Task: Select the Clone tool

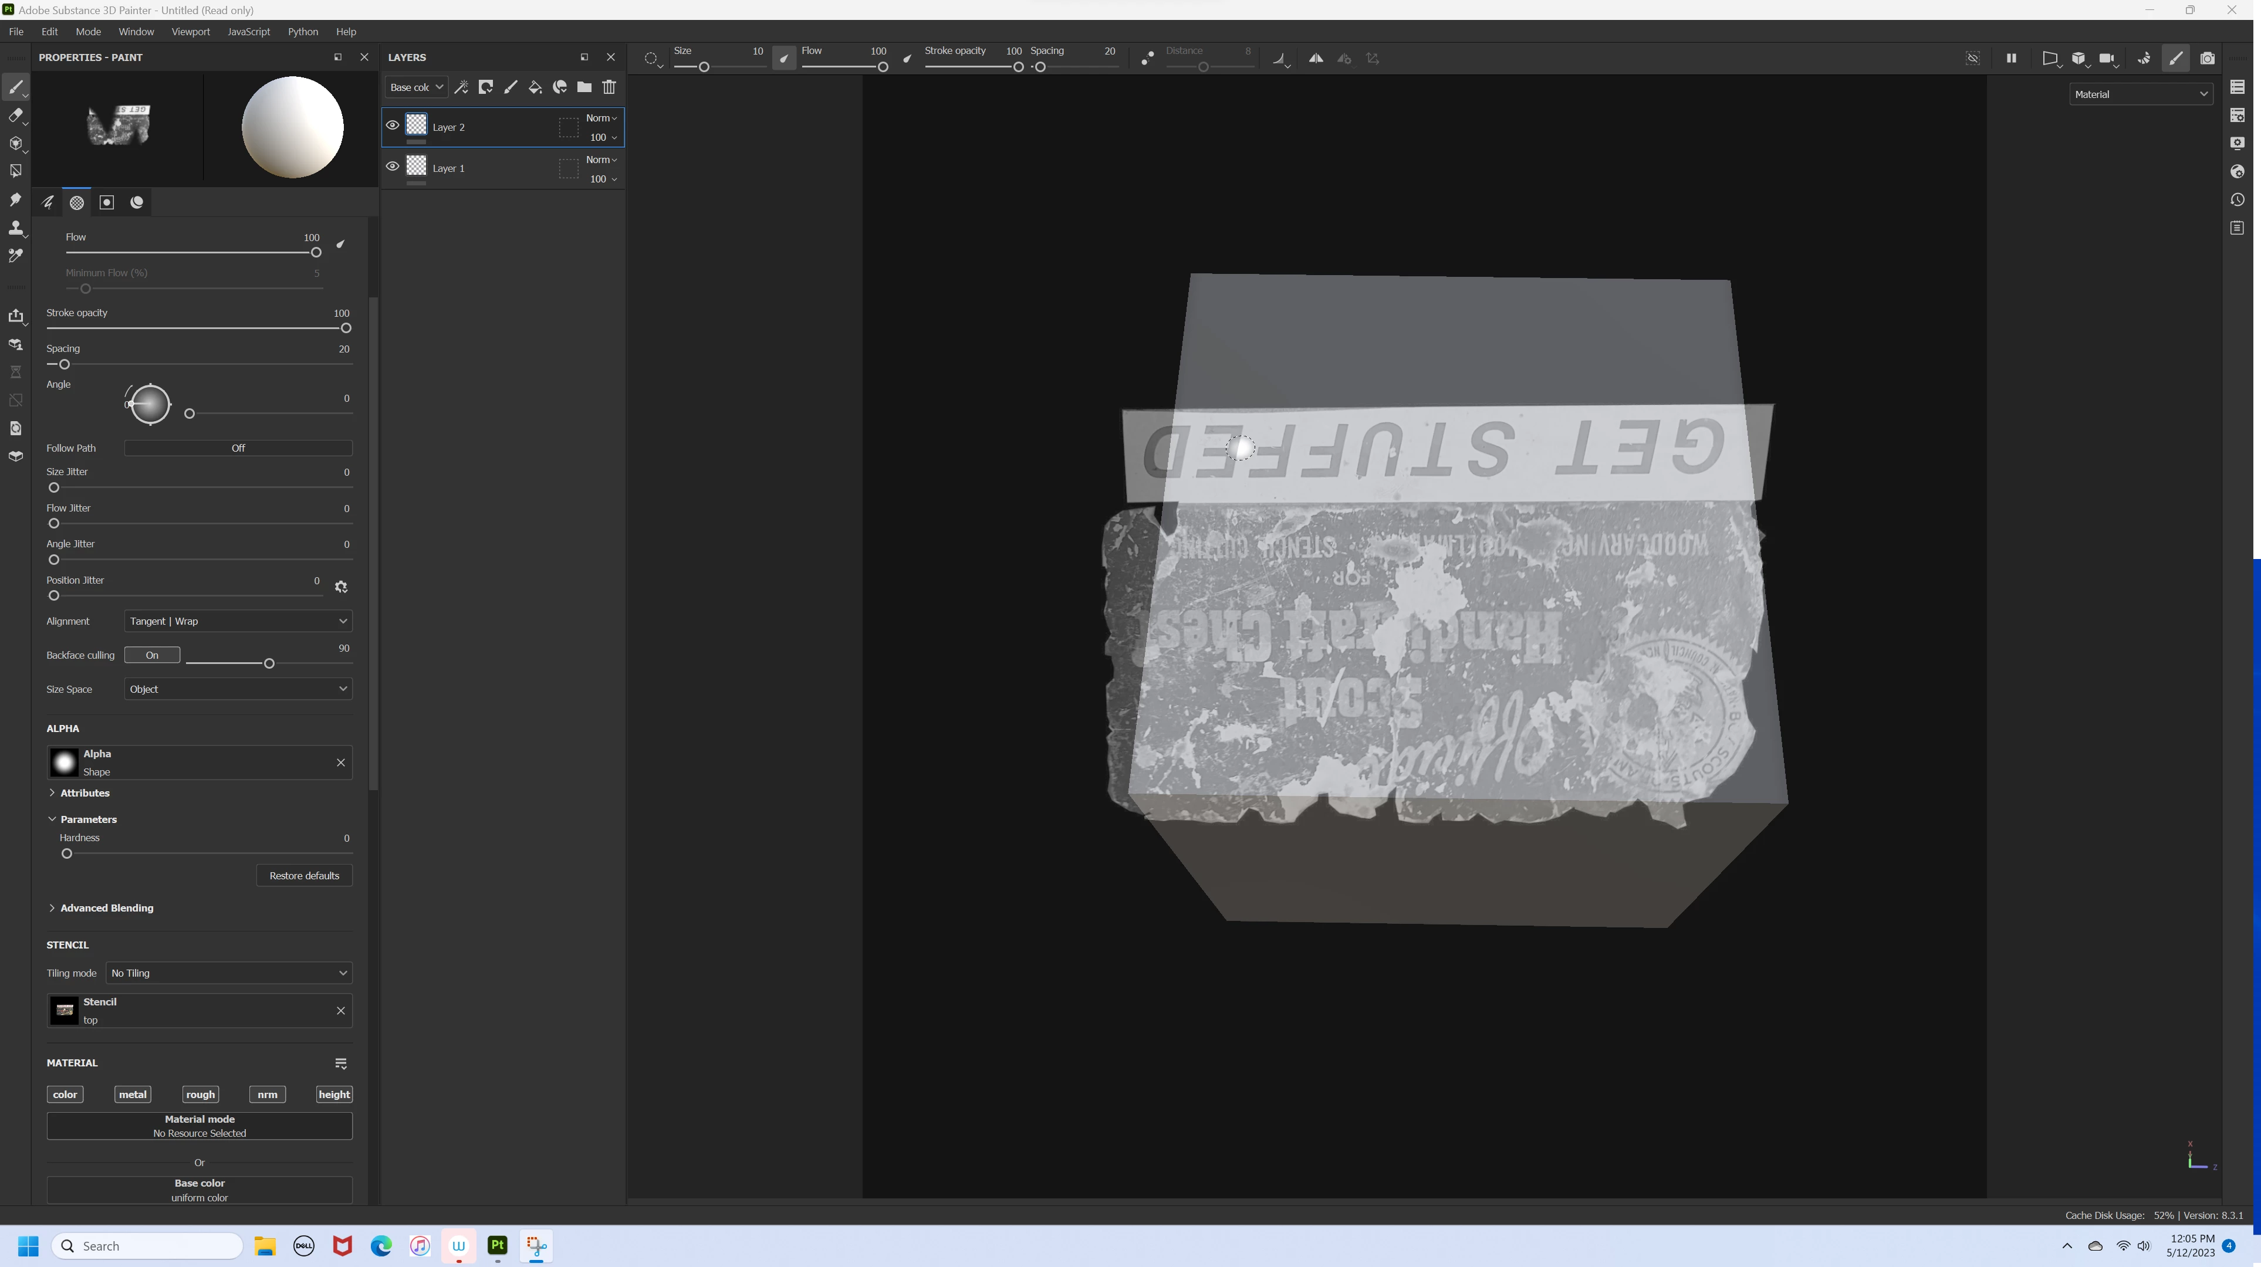Action: coord(15,228)
